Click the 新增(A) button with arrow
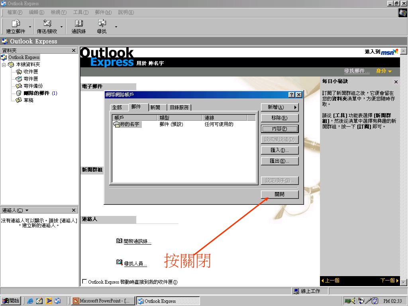Screen dimensions: 408x306 [x=280, y=107]
